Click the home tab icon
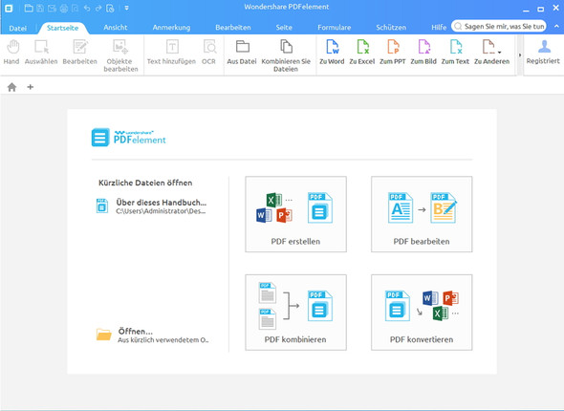This screenshot has height=411, width=564. 11,87
